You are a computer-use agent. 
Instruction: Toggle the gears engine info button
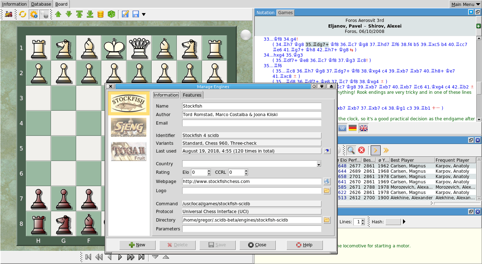(33, 14)
